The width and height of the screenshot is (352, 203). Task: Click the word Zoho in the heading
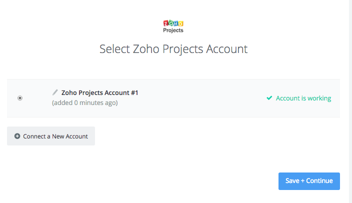click(x=146, y=49)
